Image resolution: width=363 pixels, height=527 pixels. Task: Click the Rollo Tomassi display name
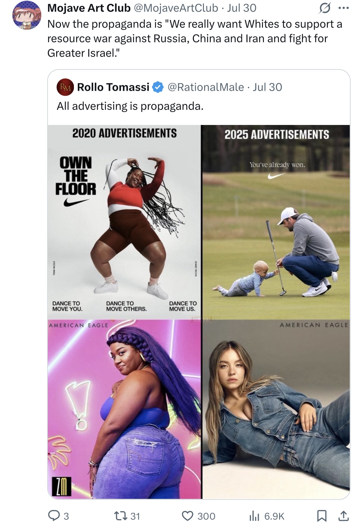(113, 87)
